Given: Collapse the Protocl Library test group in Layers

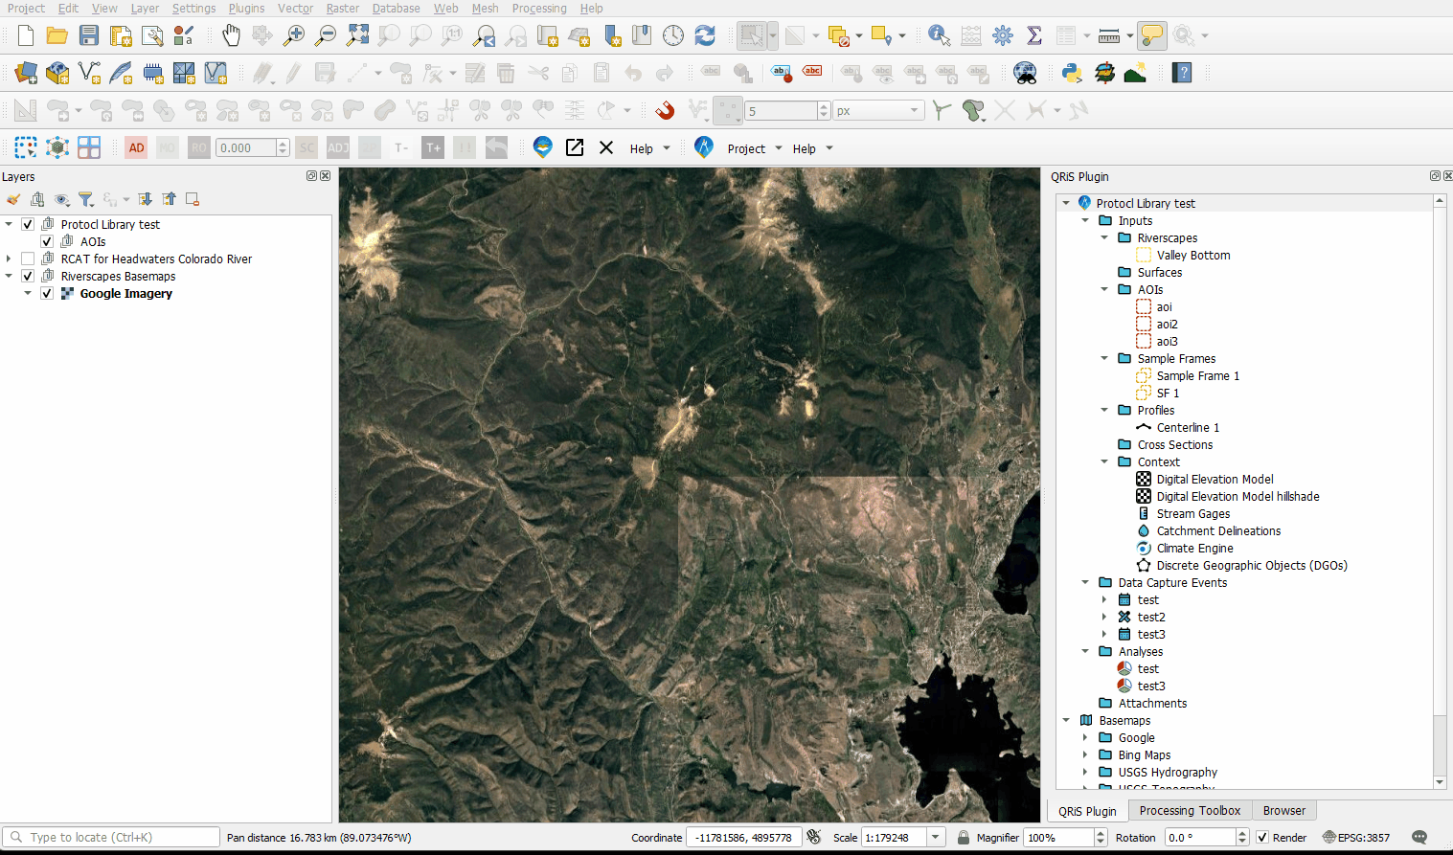Looking at the screenshot, I should pyautogui.click(x=9, y=224).
